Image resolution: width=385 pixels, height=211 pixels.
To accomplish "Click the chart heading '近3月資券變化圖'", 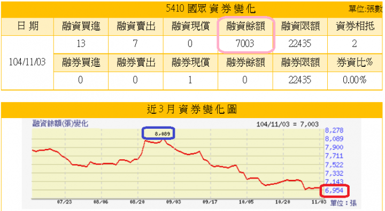I will tap(192, 110).
